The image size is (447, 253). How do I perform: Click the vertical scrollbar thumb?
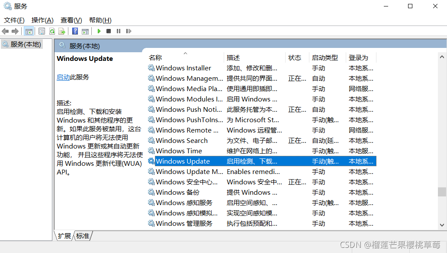coord(442,192)
